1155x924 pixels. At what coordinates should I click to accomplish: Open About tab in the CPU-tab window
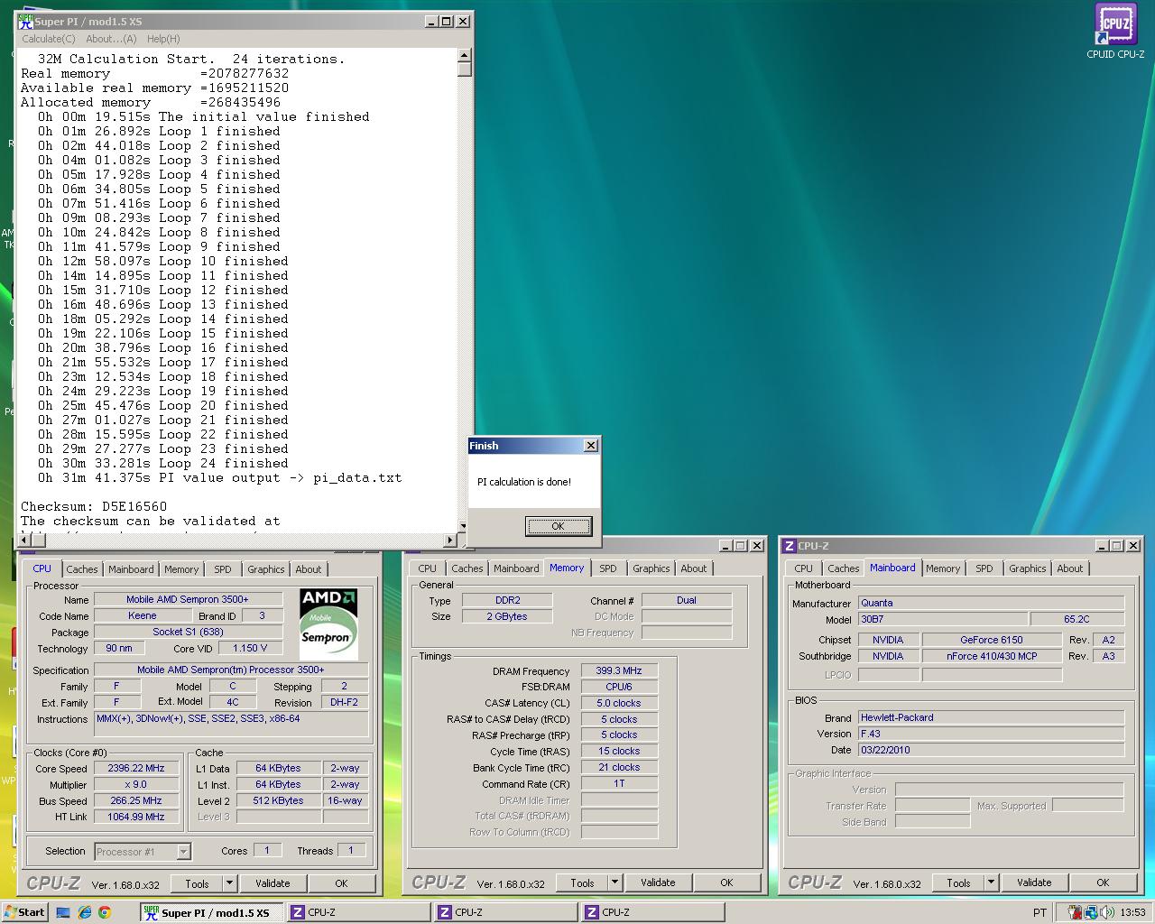pos(309,569)
